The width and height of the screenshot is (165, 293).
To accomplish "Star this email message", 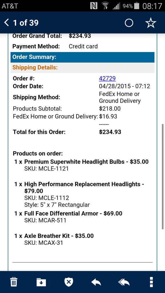I will (151, 23).
